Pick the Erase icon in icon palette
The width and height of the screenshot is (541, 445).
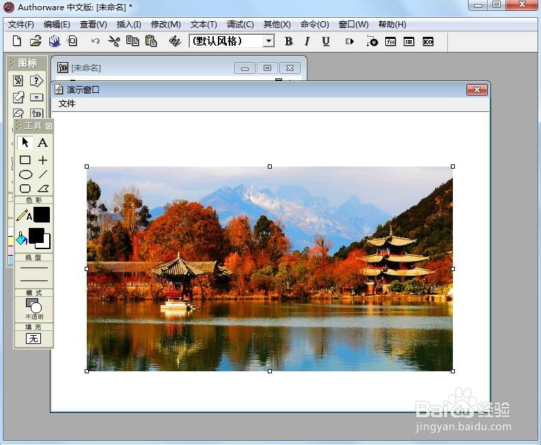pos(18,113)
